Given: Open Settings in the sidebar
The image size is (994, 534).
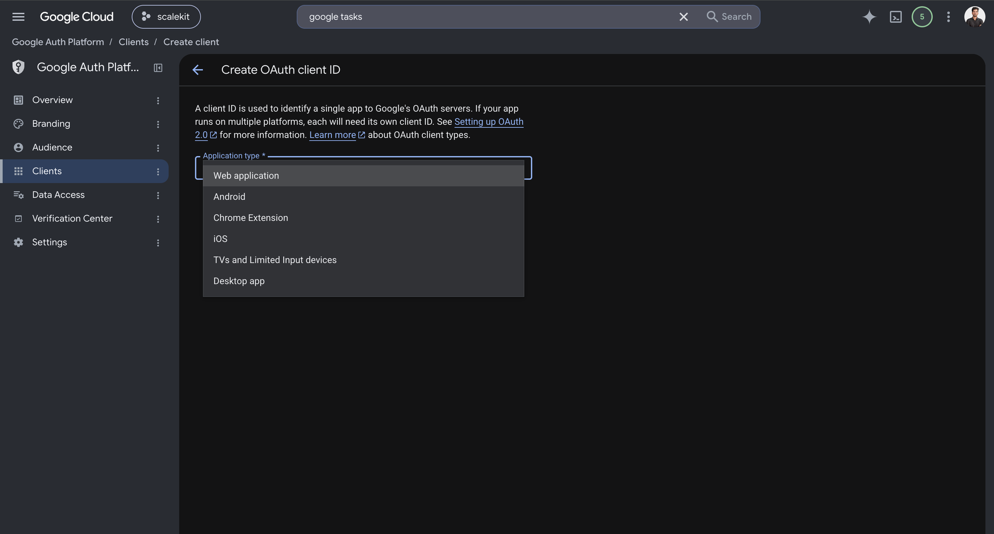Looking at the screenshot, I should (84, 242).
